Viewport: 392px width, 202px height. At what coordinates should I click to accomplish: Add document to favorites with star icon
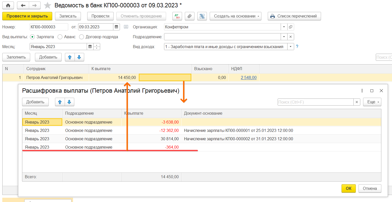click(x=47, y=5)
